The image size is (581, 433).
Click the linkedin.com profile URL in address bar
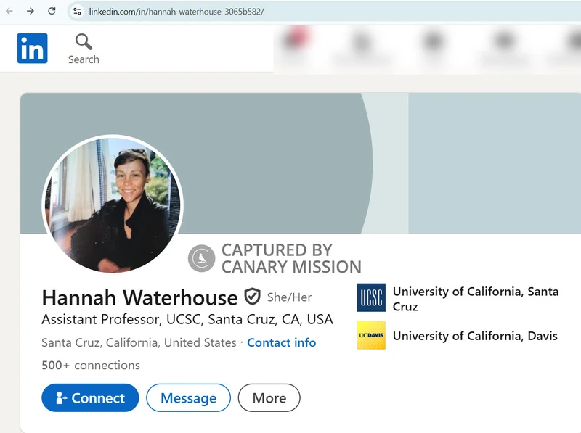point(176,12)
